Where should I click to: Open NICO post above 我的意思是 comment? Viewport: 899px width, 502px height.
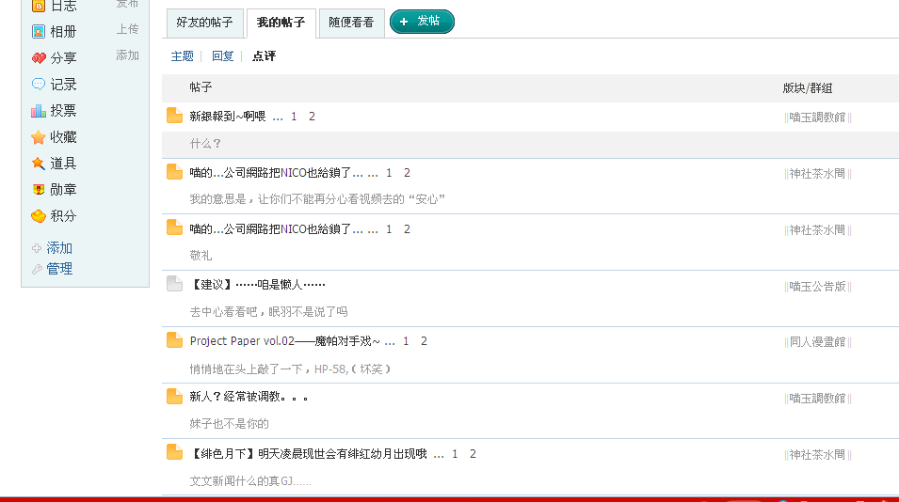click(x=277, y=173)
